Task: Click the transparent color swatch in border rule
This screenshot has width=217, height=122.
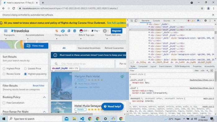Action: (x=153, y=93)
